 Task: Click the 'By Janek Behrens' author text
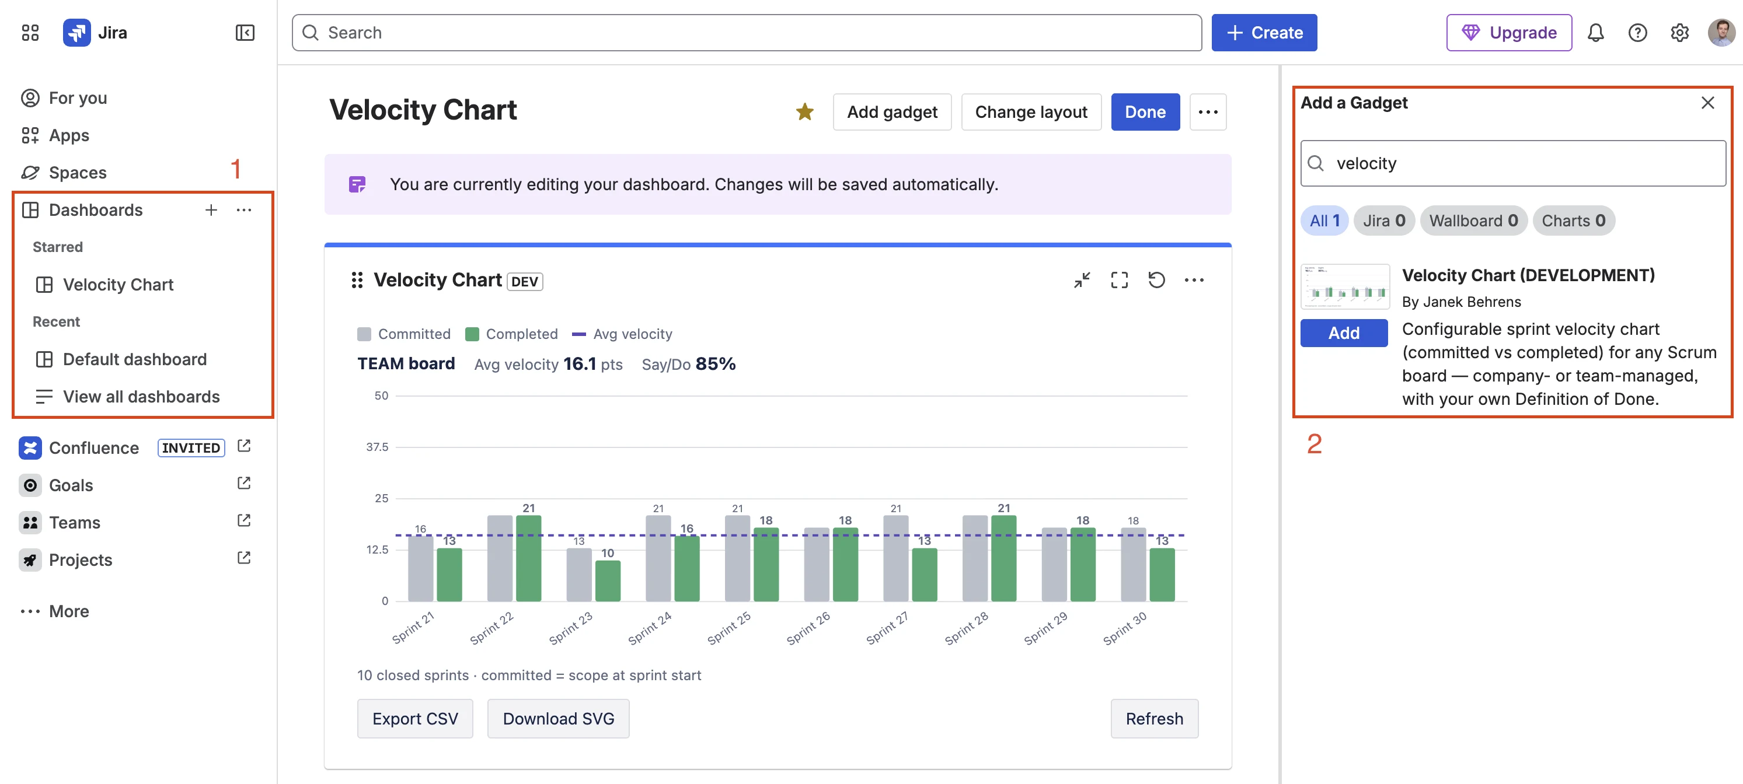point(1461,302)
